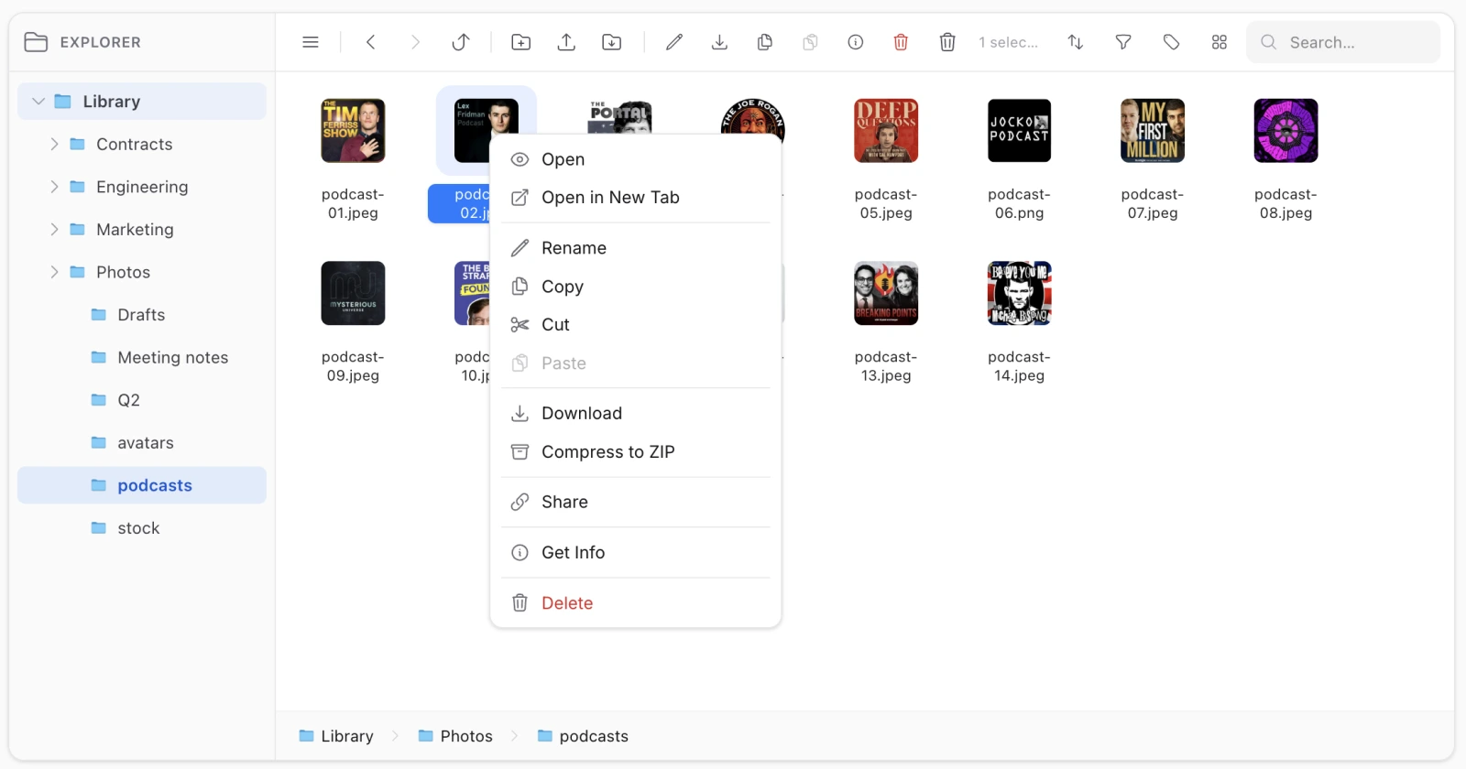Select the podcast-01.jpeg thumbnail
The width and height of the screenshot is (1466, 769).
tap(353, 131)
